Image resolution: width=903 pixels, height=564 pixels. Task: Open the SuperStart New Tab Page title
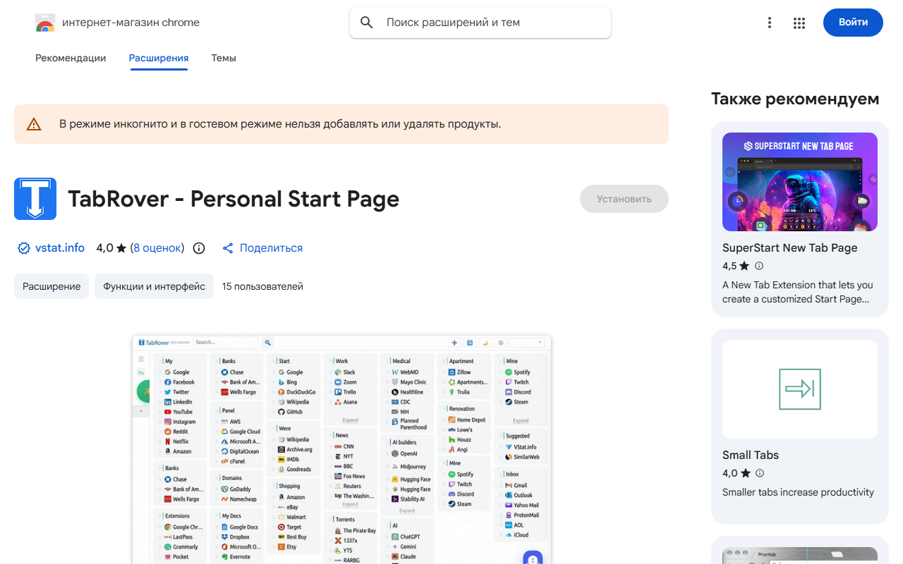[x=789, y=248]
